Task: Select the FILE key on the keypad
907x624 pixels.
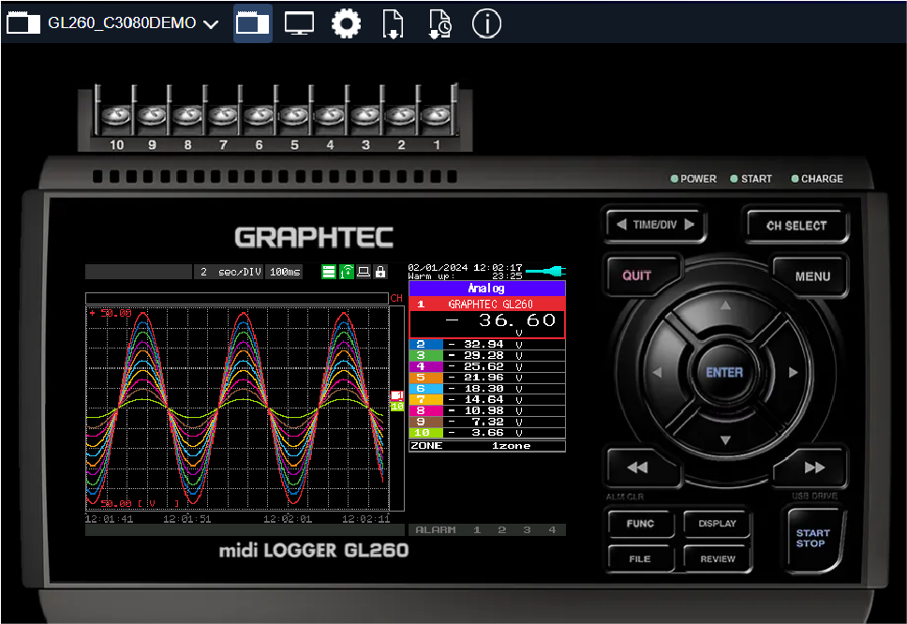Action: (x=640, y=558)
